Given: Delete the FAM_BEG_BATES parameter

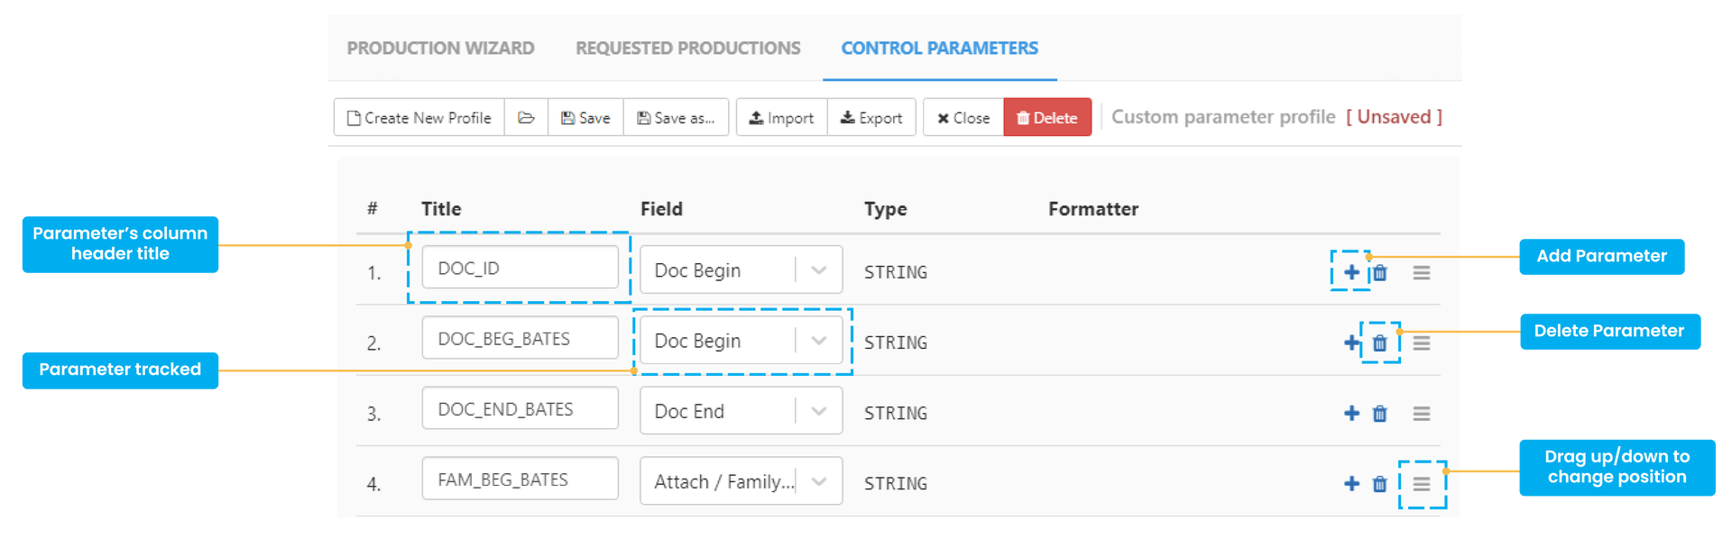Looking at the screenshot, I should pyautogui.click(x=1379, y=483).
